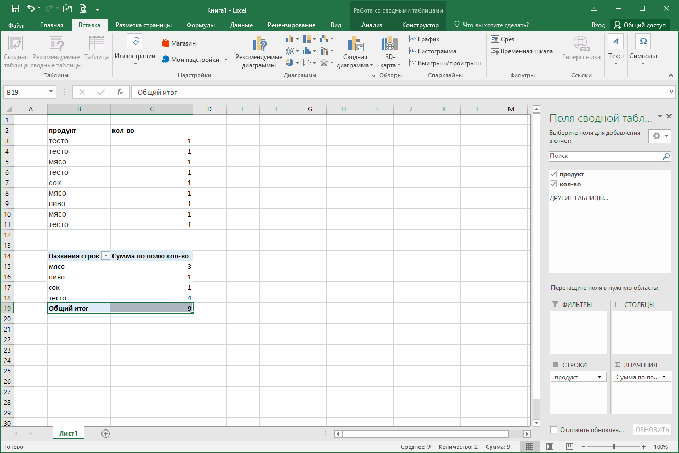The image size is (679, 453).
Task: Click the ДРУГИЕ ТАБЛИЦЫ... link
Action: tap(579, 198)
